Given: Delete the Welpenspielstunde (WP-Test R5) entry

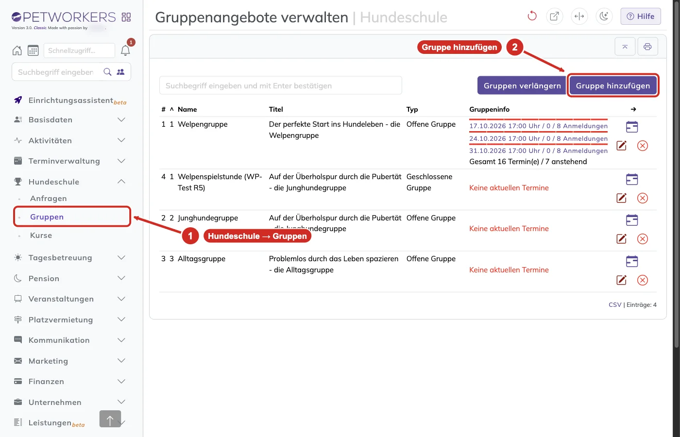Looking at the screenshot, I should (643, 198).
